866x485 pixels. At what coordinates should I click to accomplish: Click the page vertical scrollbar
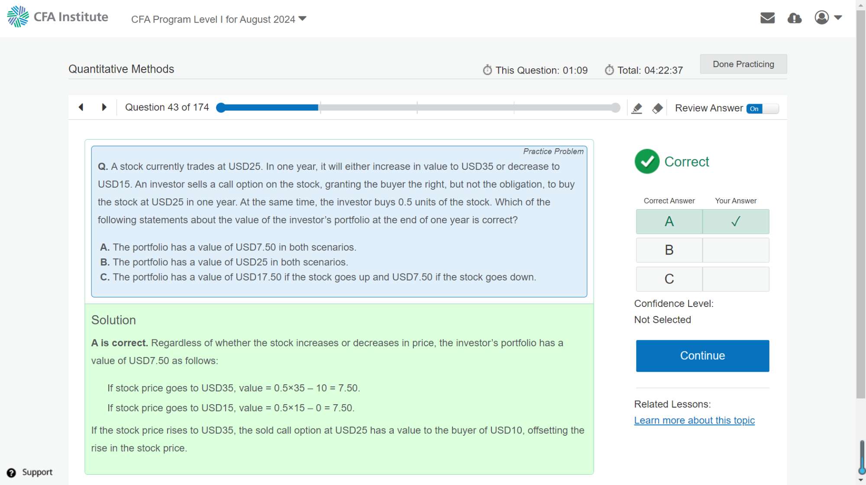tap(860, 203)
